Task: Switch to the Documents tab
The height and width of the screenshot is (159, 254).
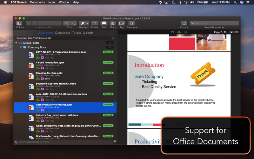Action: tap(45, 33)
